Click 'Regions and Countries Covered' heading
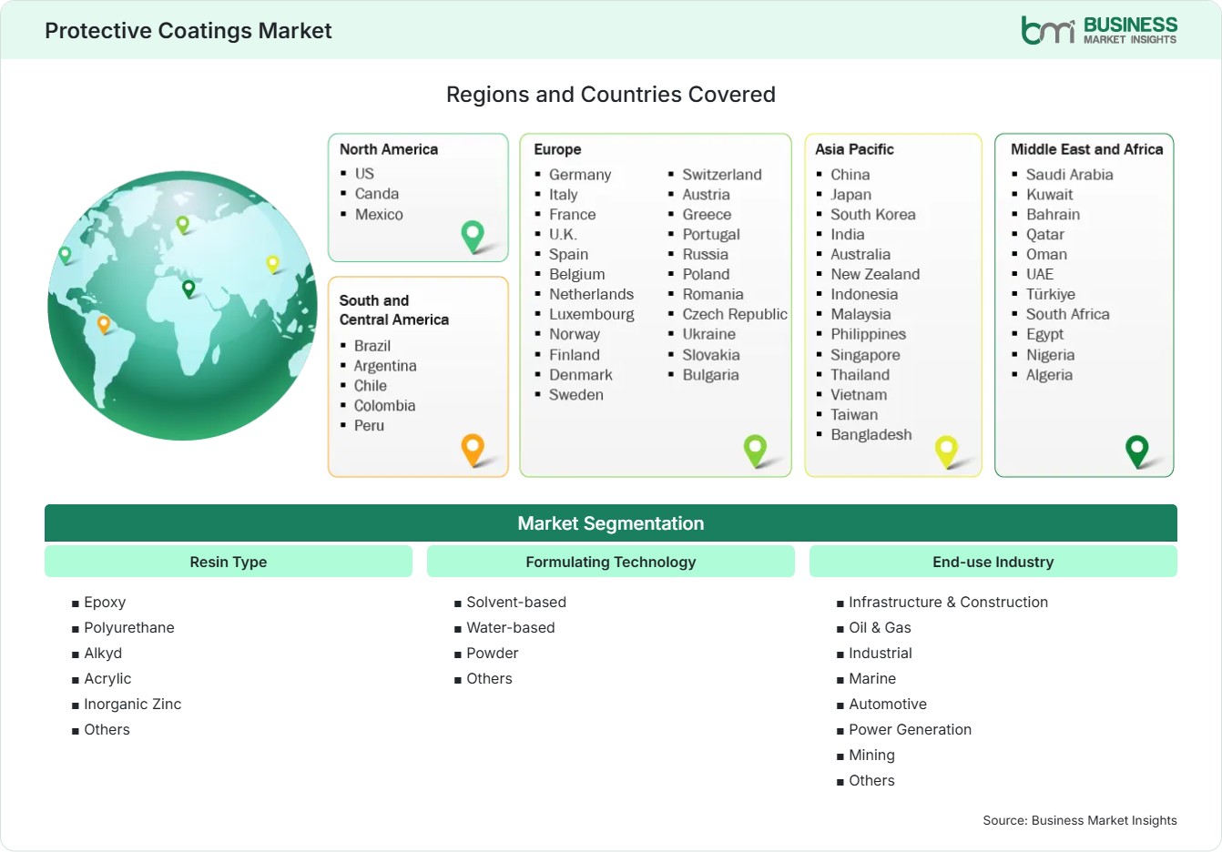 click(x=611, y=95)
